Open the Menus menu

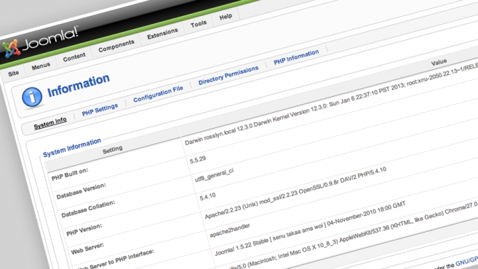pyautogui.click(x=41, y=66)
